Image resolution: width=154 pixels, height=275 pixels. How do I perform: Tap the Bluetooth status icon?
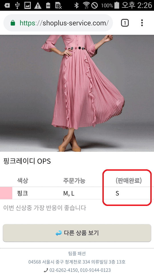(76, 5)
